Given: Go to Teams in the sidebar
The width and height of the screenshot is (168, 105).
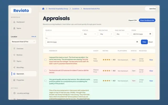Looking at the screenshot, I should [24, 28].
